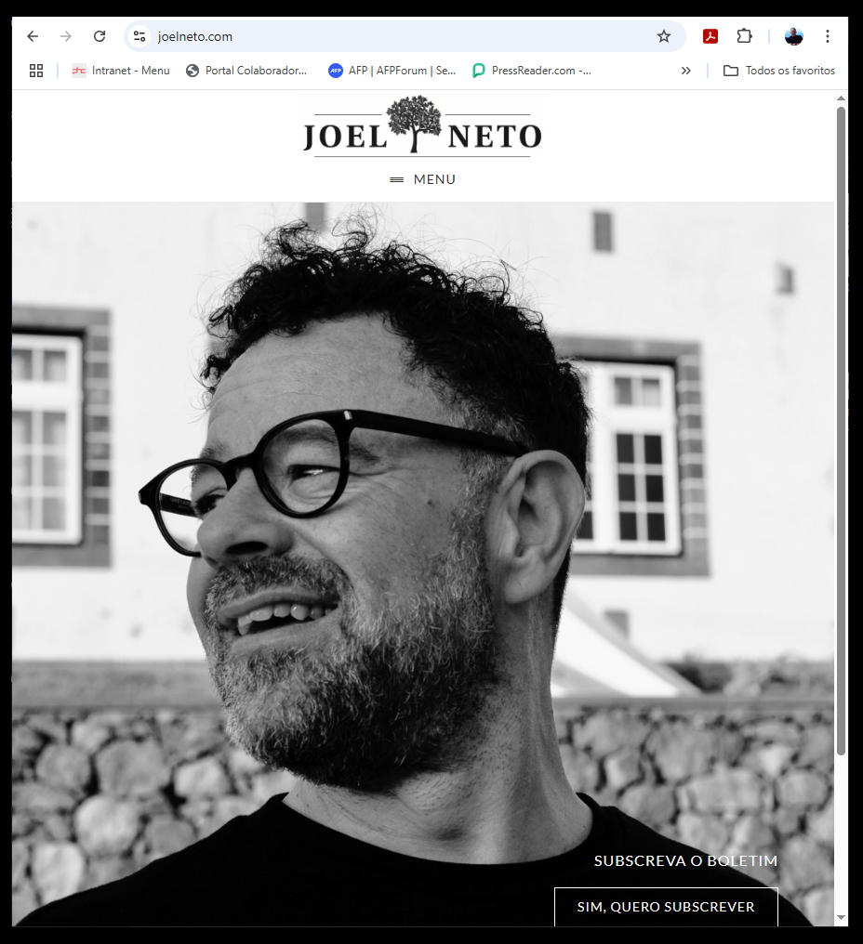View site information icon in address bar
The image size is (863, 944).
[x=139, y=36]
